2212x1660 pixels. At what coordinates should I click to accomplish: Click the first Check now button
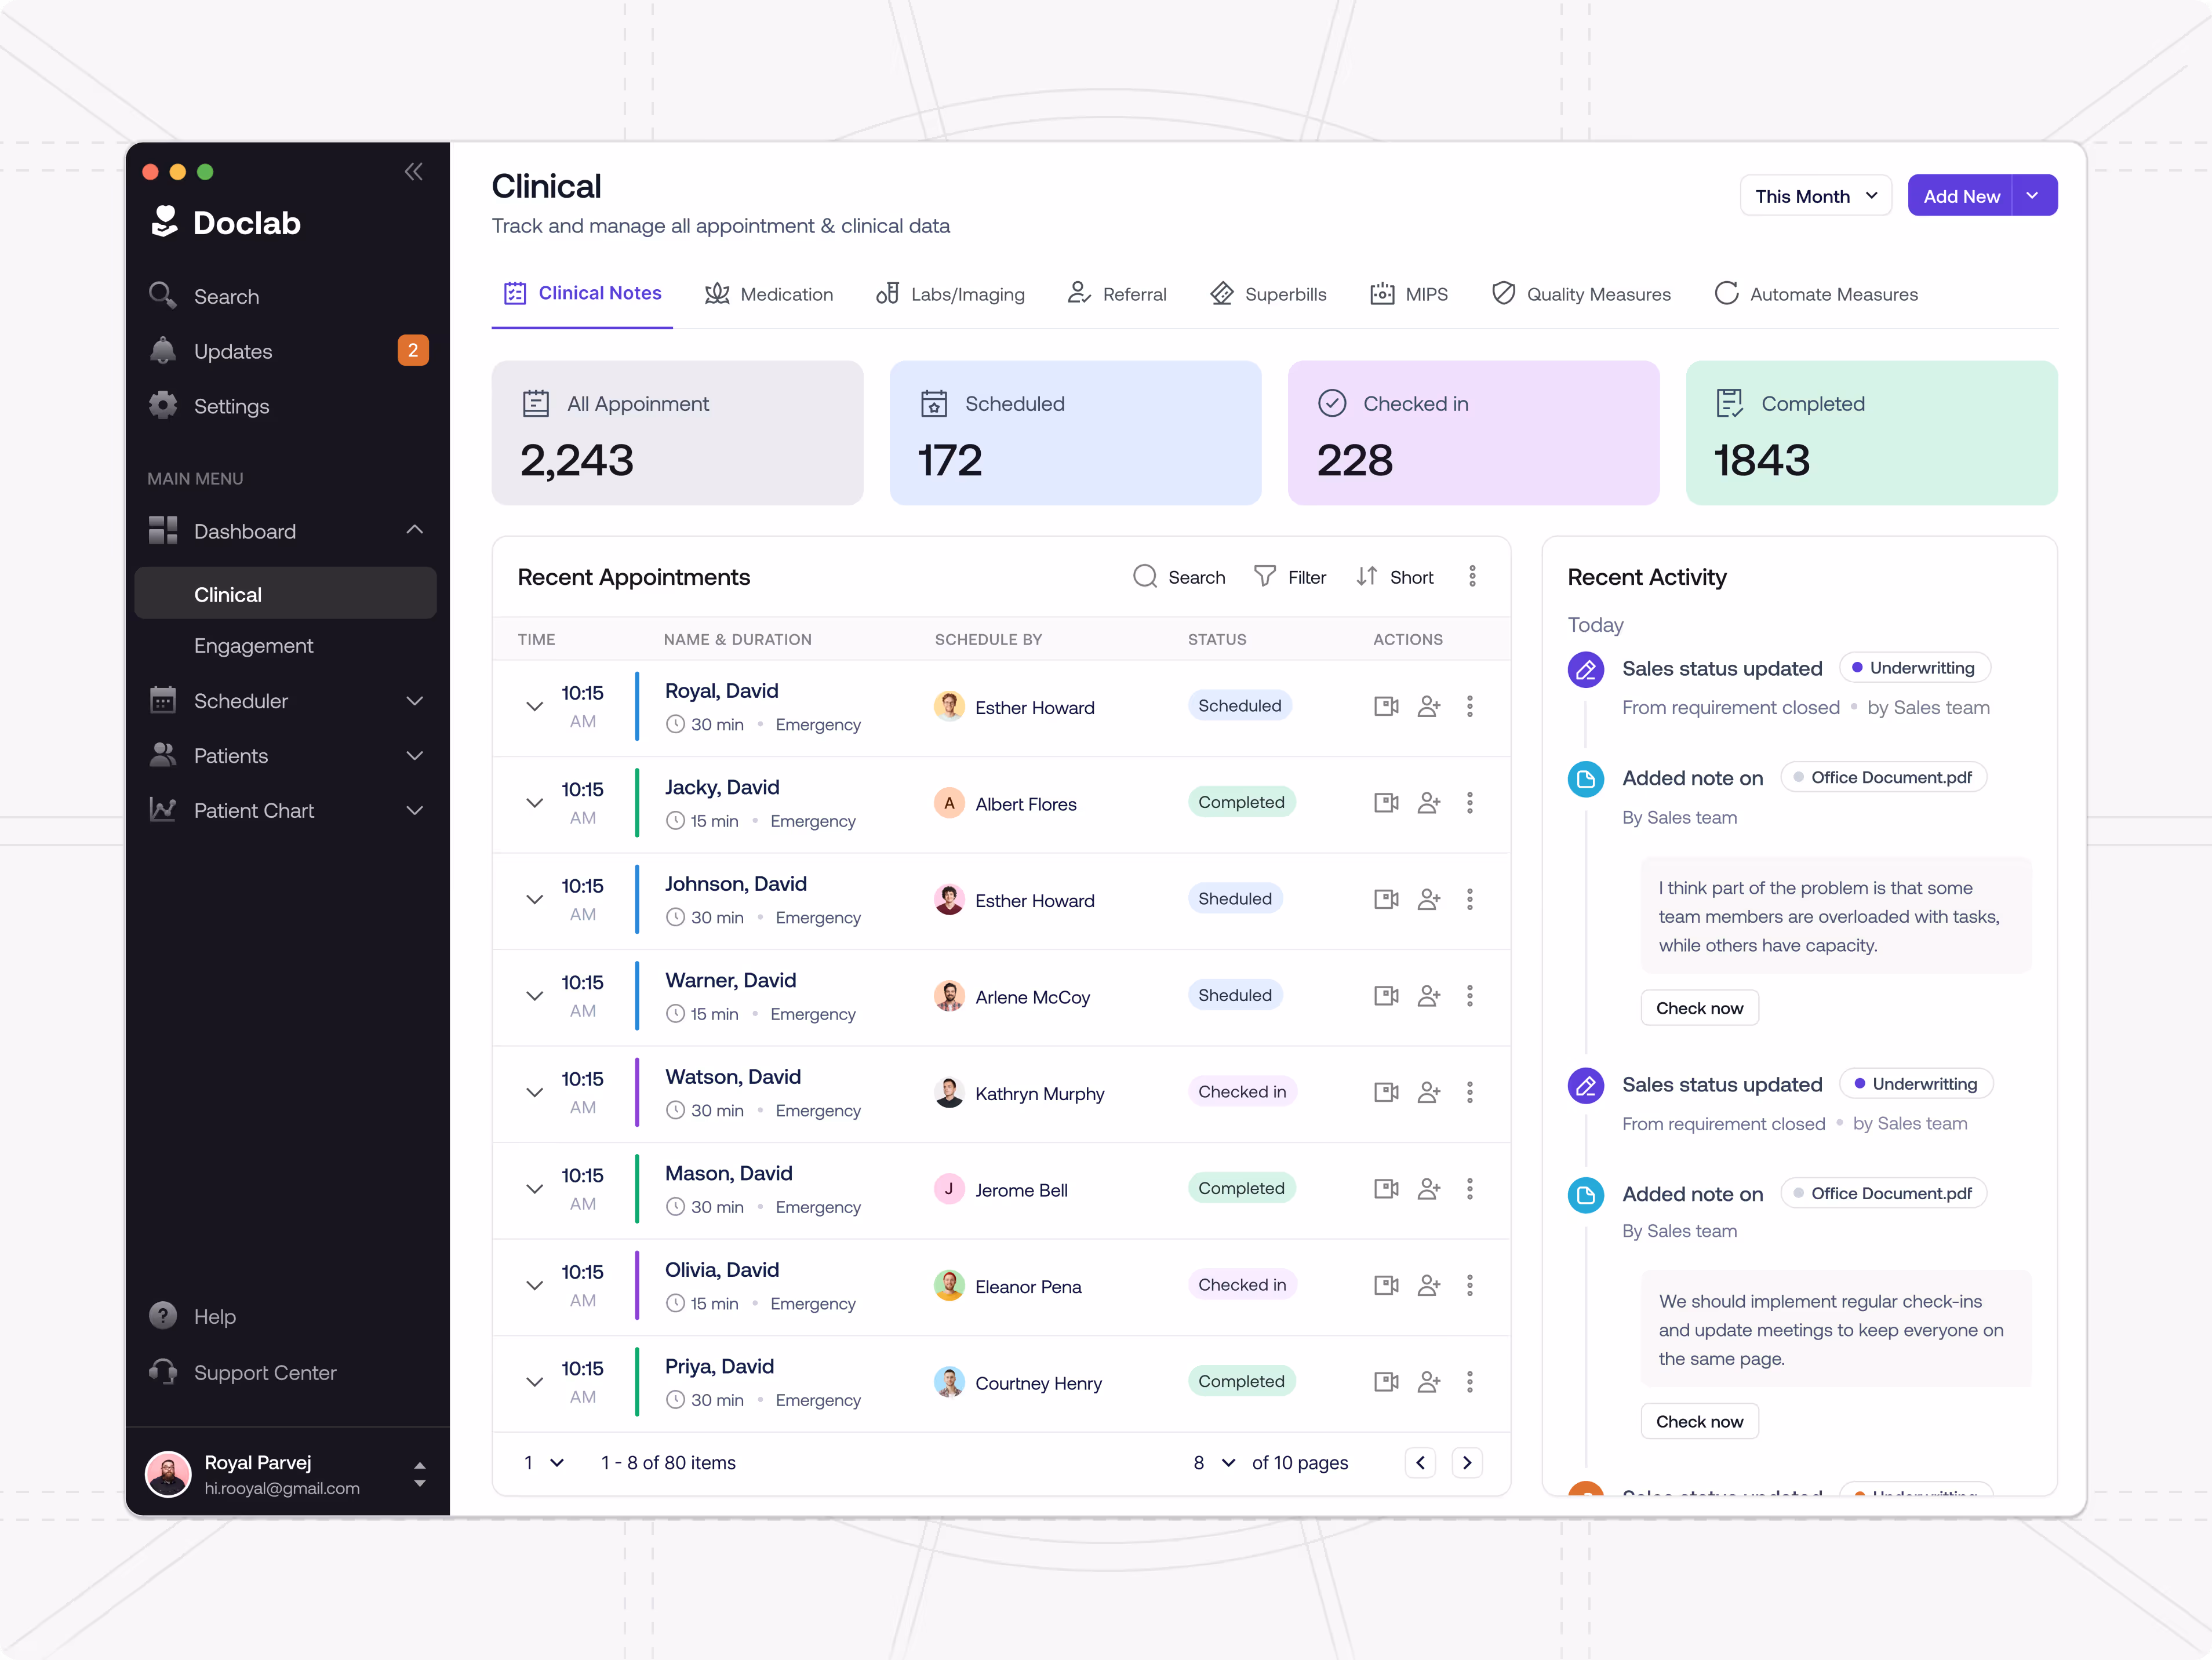tap(1699, 1008)
